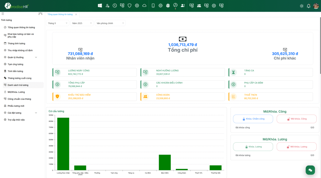The width and height of the screenshot is (321, 178).
Task: Open the mobile phone icon in top bar
Action: 153,6
